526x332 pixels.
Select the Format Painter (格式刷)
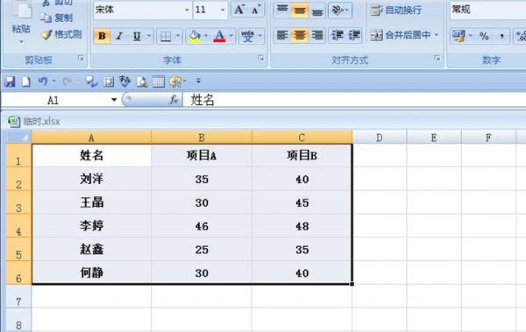click(61, 34)
